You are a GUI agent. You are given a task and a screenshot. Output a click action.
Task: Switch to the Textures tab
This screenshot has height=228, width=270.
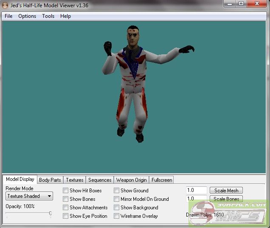75,180
